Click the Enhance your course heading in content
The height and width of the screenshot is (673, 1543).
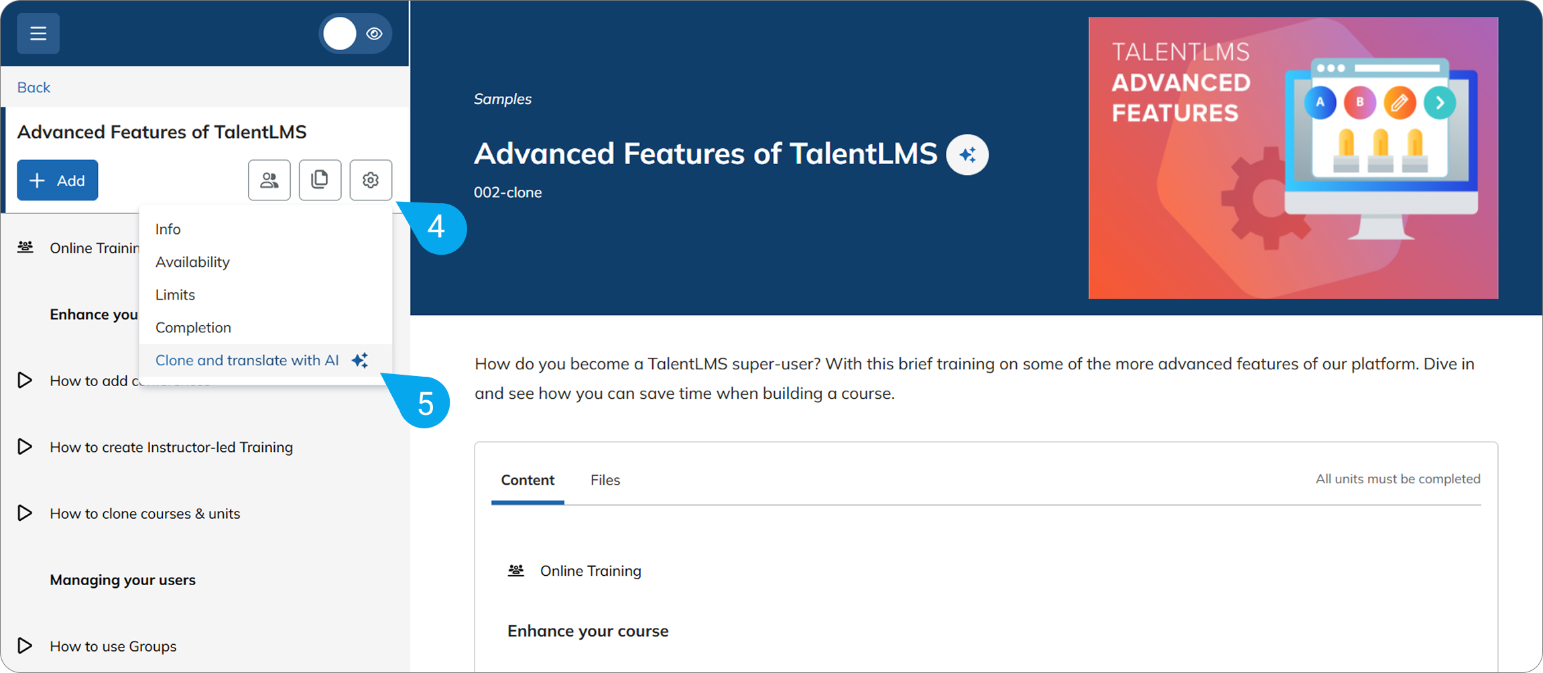tap(588, 631)
